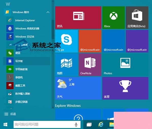Click the 截图工具 label text
This screenshot has height=129, width=152.
(20, 86)
